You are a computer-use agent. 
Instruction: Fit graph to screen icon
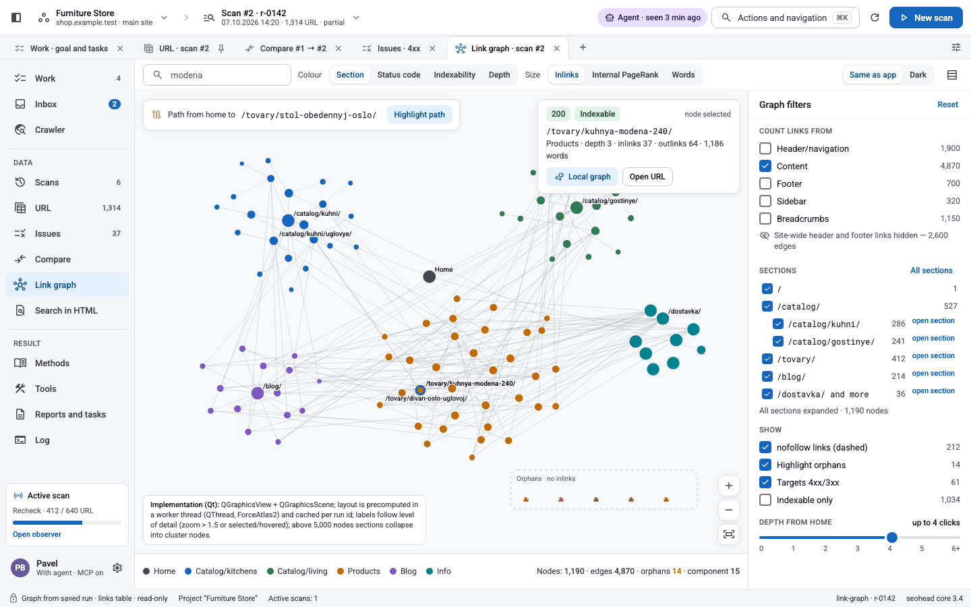click(729, 534)
